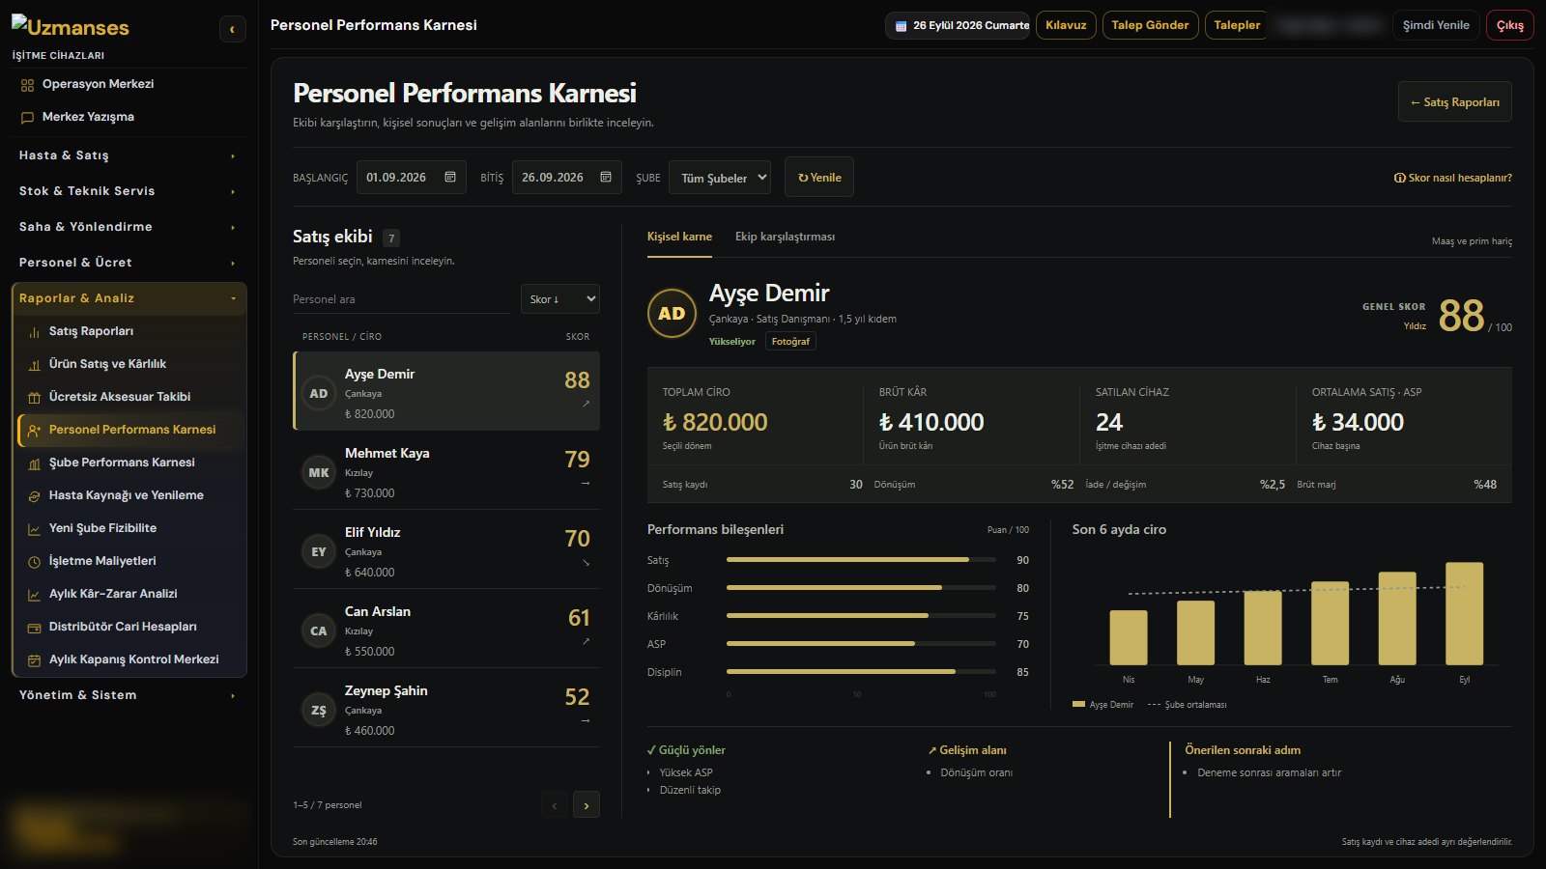Expand the Personel & Ücret section
The height and width of the screenshot is (869, 1546).
pos(129,263)
